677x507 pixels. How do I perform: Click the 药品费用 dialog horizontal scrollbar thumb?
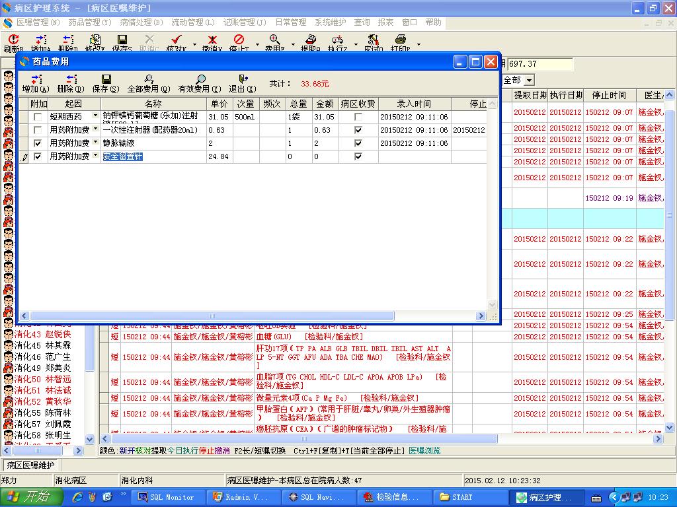point(212,316)
